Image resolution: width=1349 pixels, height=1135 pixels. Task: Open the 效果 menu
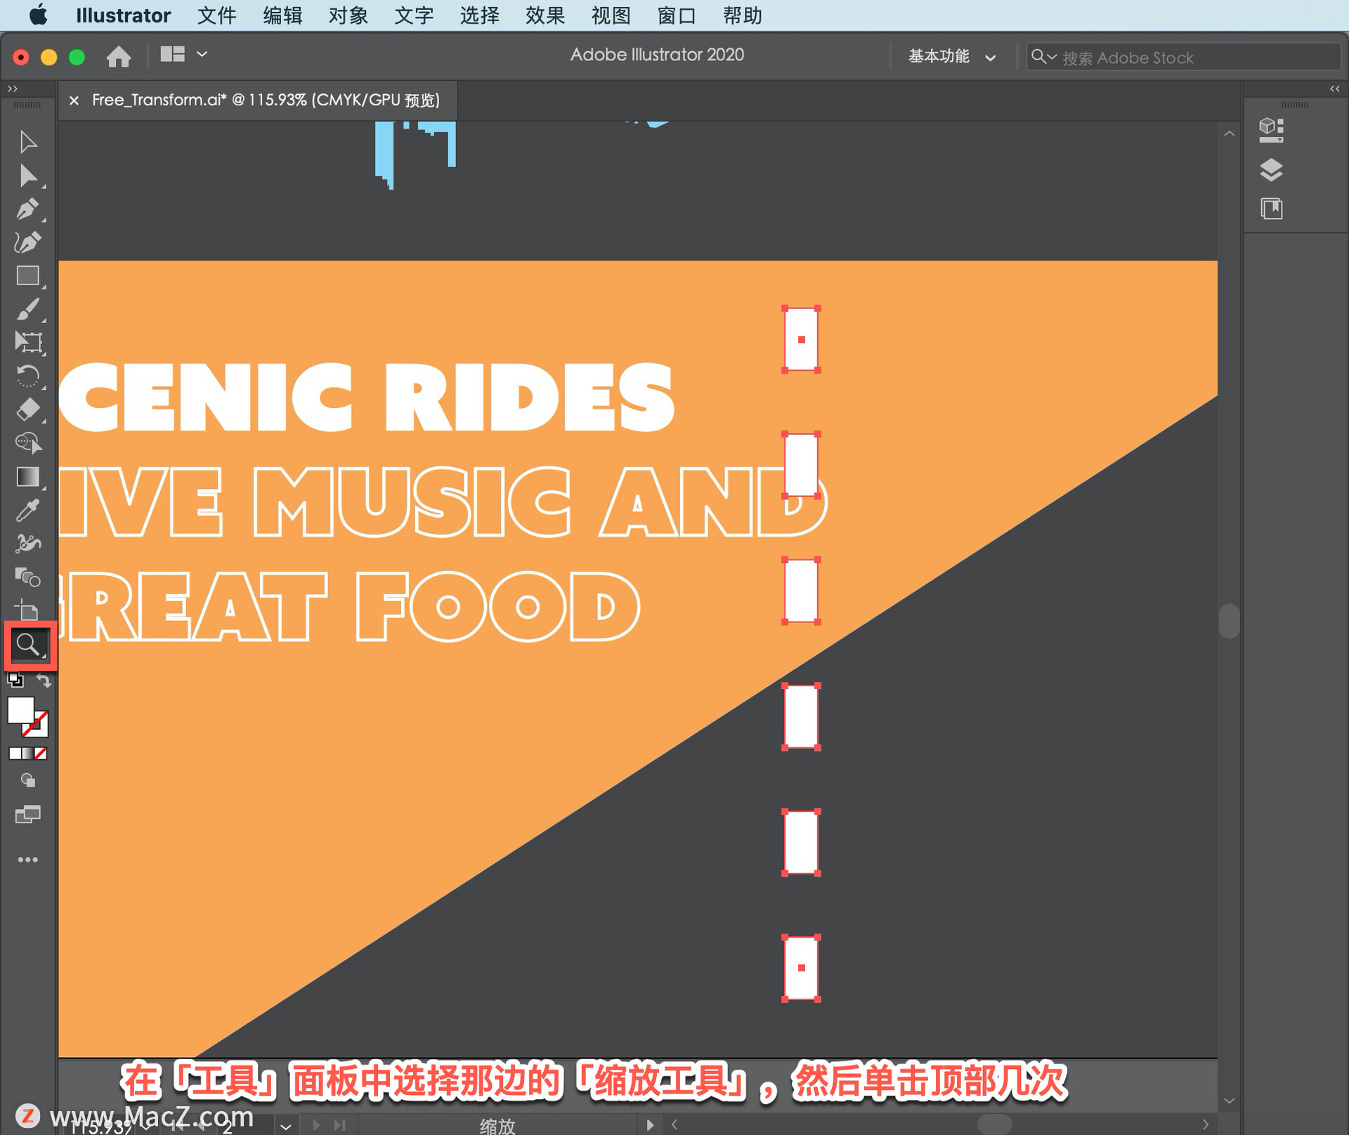[x=545, y=15]
